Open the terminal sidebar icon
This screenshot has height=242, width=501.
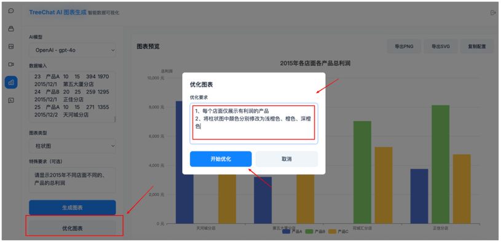pos(11,100)
